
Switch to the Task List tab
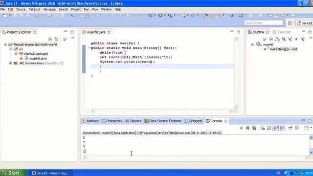282,32
